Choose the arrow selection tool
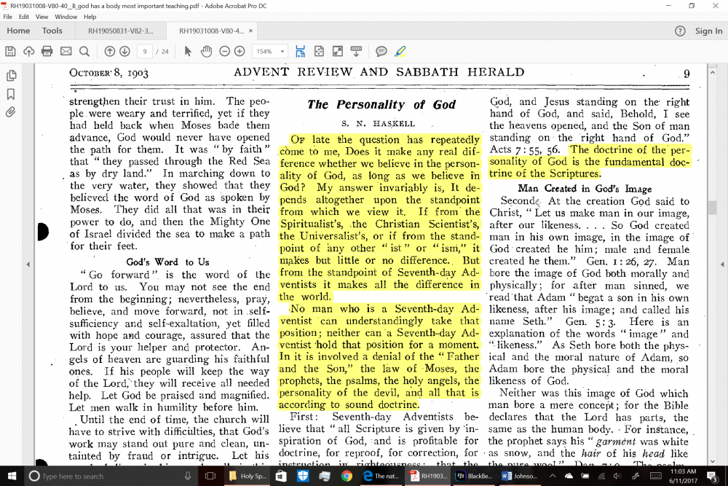Viewport: 728px width, 486px height. click(x=188, y=51)
